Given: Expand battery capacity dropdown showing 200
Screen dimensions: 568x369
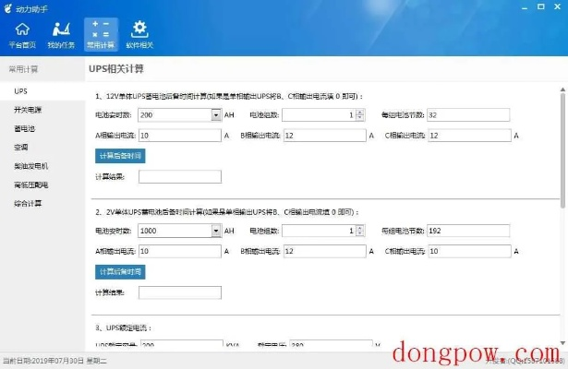Looking at the screenshot, I should click(216, 115).
